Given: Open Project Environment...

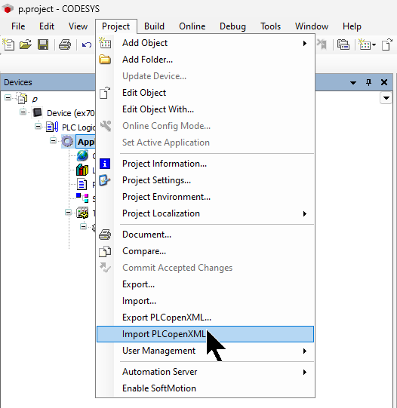Looking at the screenshot, I should pos(205,197).
